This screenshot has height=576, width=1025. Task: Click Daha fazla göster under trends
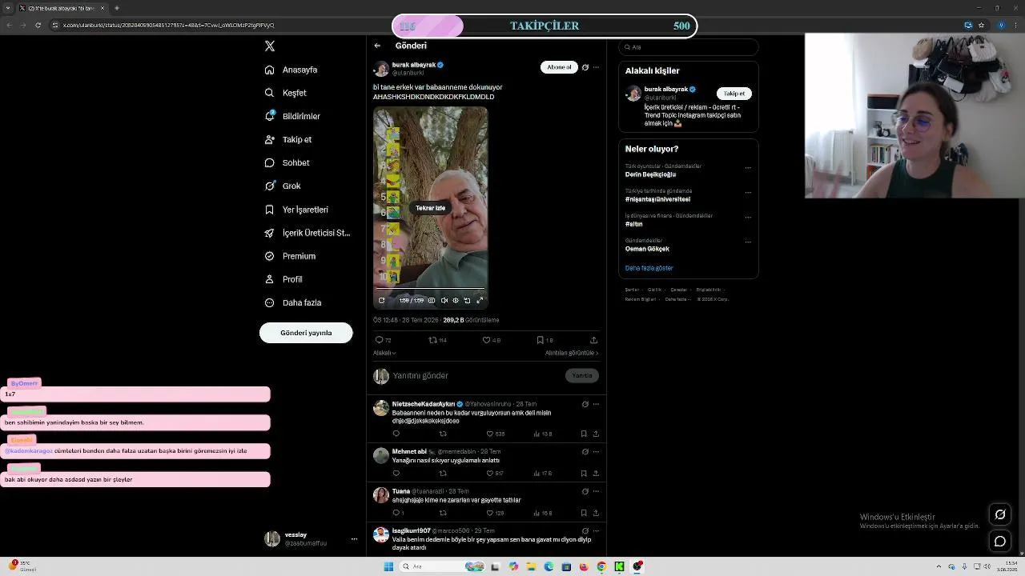649,268
